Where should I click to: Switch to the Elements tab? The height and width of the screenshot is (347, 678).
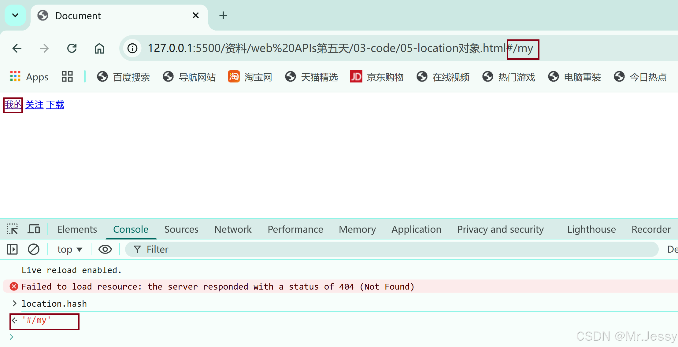click(77, 229)
